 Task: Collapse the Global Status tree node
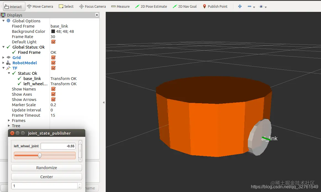point(4,47)
